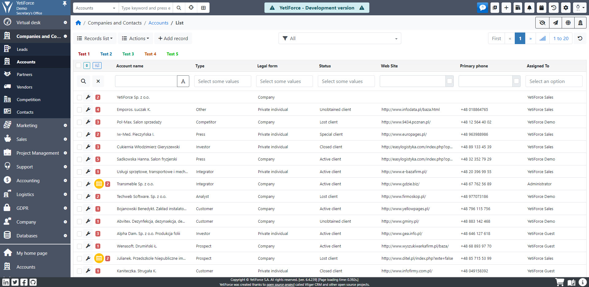Open the Type filter select box
This screenshot has width=589, height=287.
pos(223,81)
